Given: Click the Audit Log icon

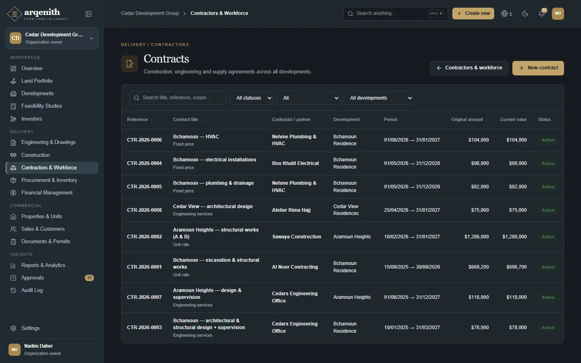Looking at the screenshot, I should [x=13, y=290].
